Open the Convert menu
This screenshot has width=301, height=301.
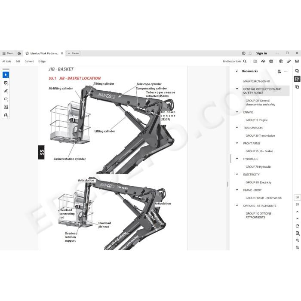(29, 61)
